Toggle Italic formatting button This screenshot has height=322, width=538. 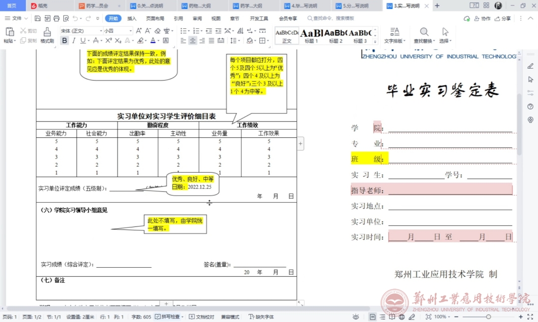(74, 41)
